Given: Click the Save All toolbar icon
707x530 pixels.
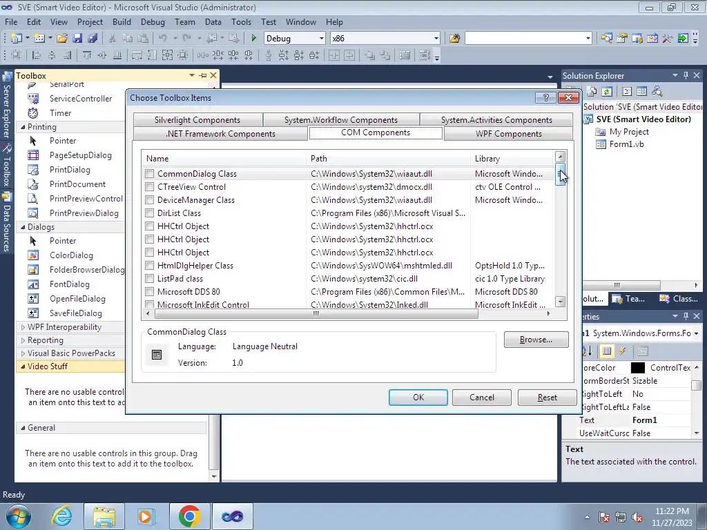Looking at the screenshot, I should click(x=93, y=39).
